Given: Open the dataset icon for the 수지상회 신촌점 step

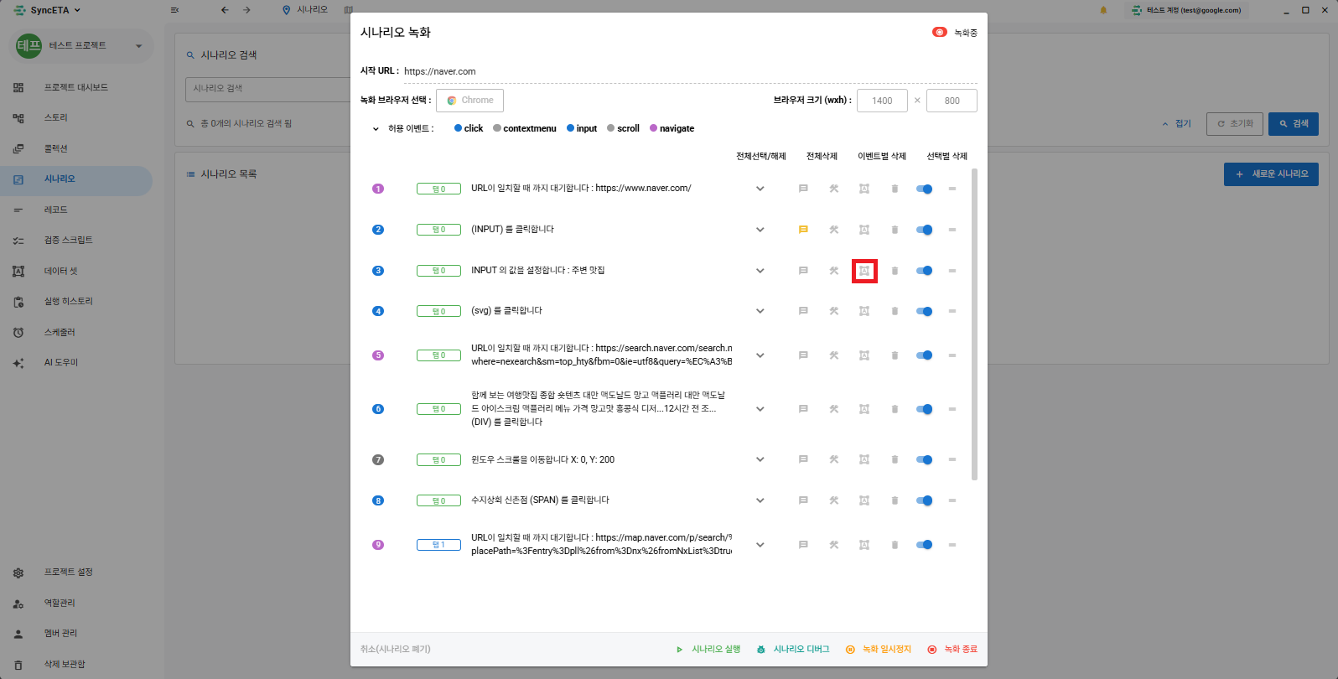Looking at the screenshot, I should (x=864, y=500).
